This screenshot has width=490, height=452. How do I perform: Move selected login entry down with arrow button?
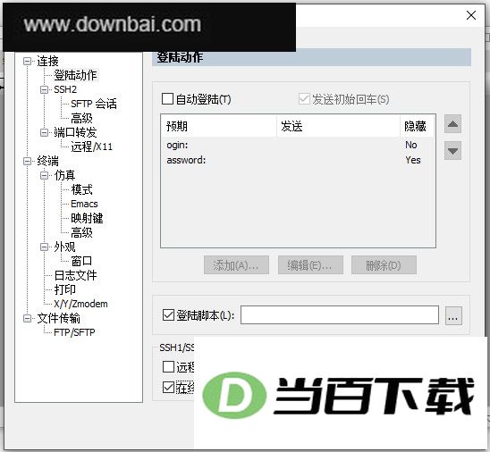click(x=452, y=151)
